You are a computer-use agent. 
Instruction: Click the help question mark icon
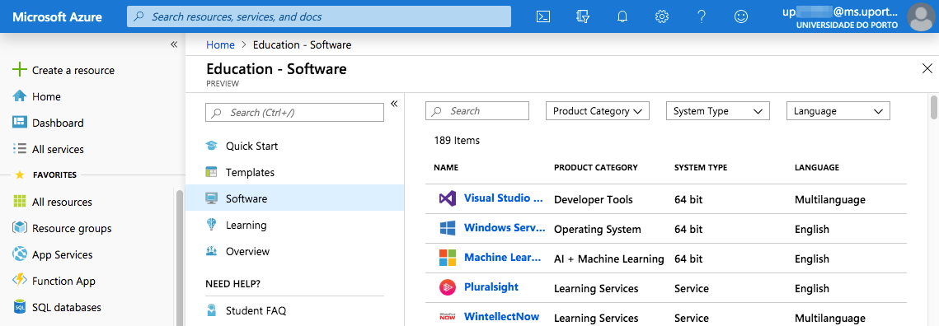tap(702, 16)
